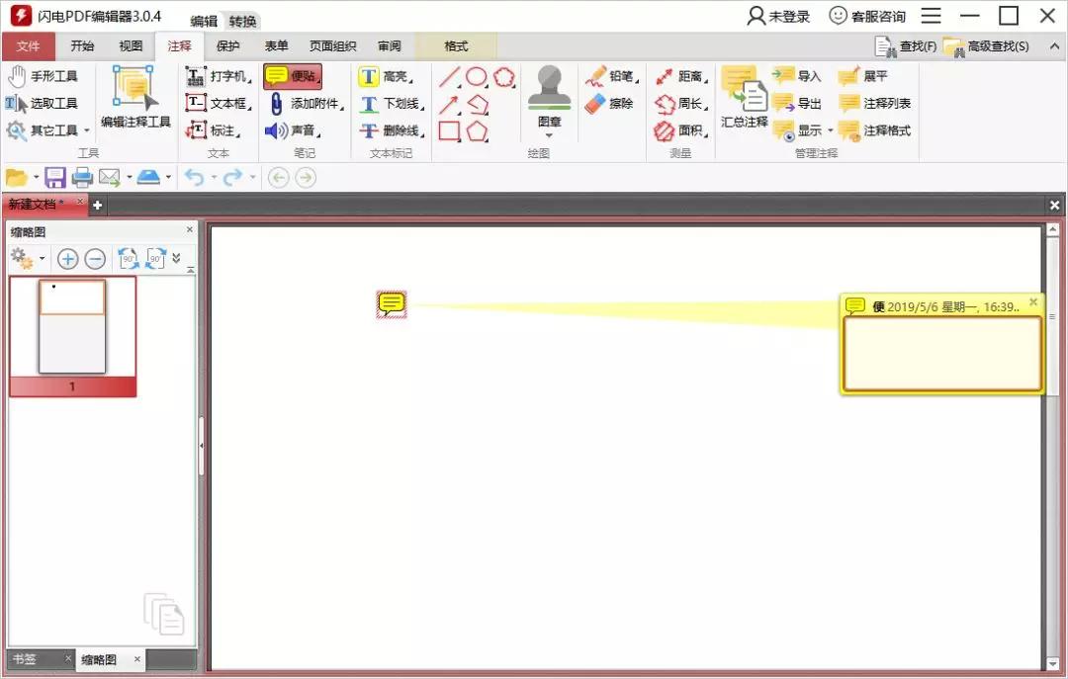Image resolution: width=1068 pixels, height=679 pixels.
Task: Pick the straight line drawing tool
Action: (x=450, y=76)
